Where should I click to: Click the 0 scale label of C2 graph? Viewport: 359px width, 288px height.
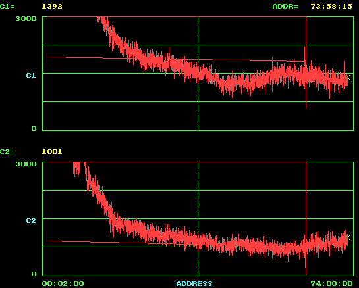(34, 274)
